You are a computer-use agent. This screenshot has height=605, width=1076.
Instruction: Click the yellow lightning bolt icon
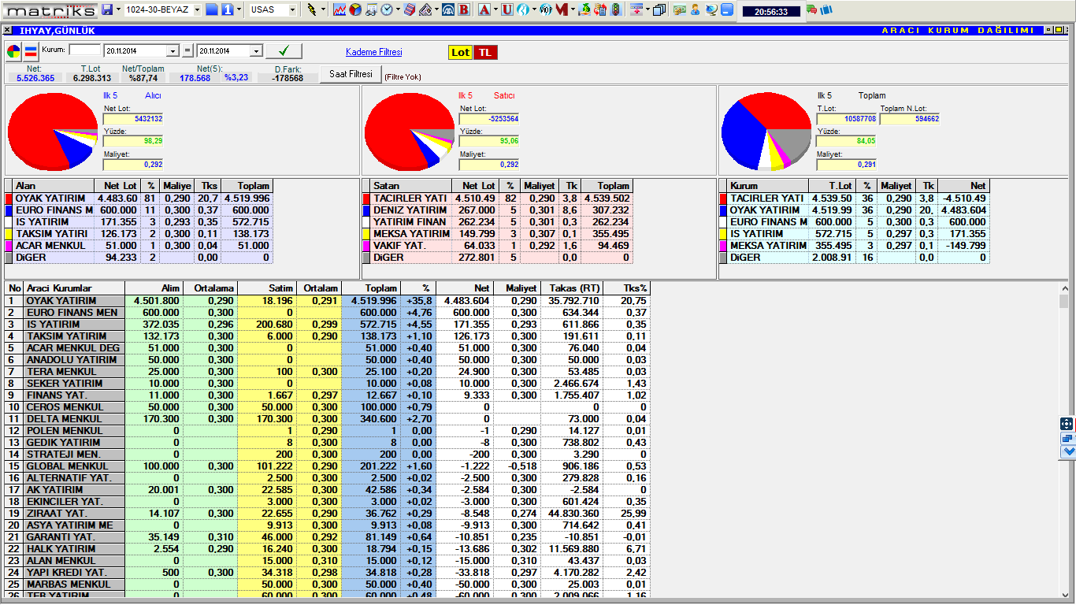click(312, 10)
